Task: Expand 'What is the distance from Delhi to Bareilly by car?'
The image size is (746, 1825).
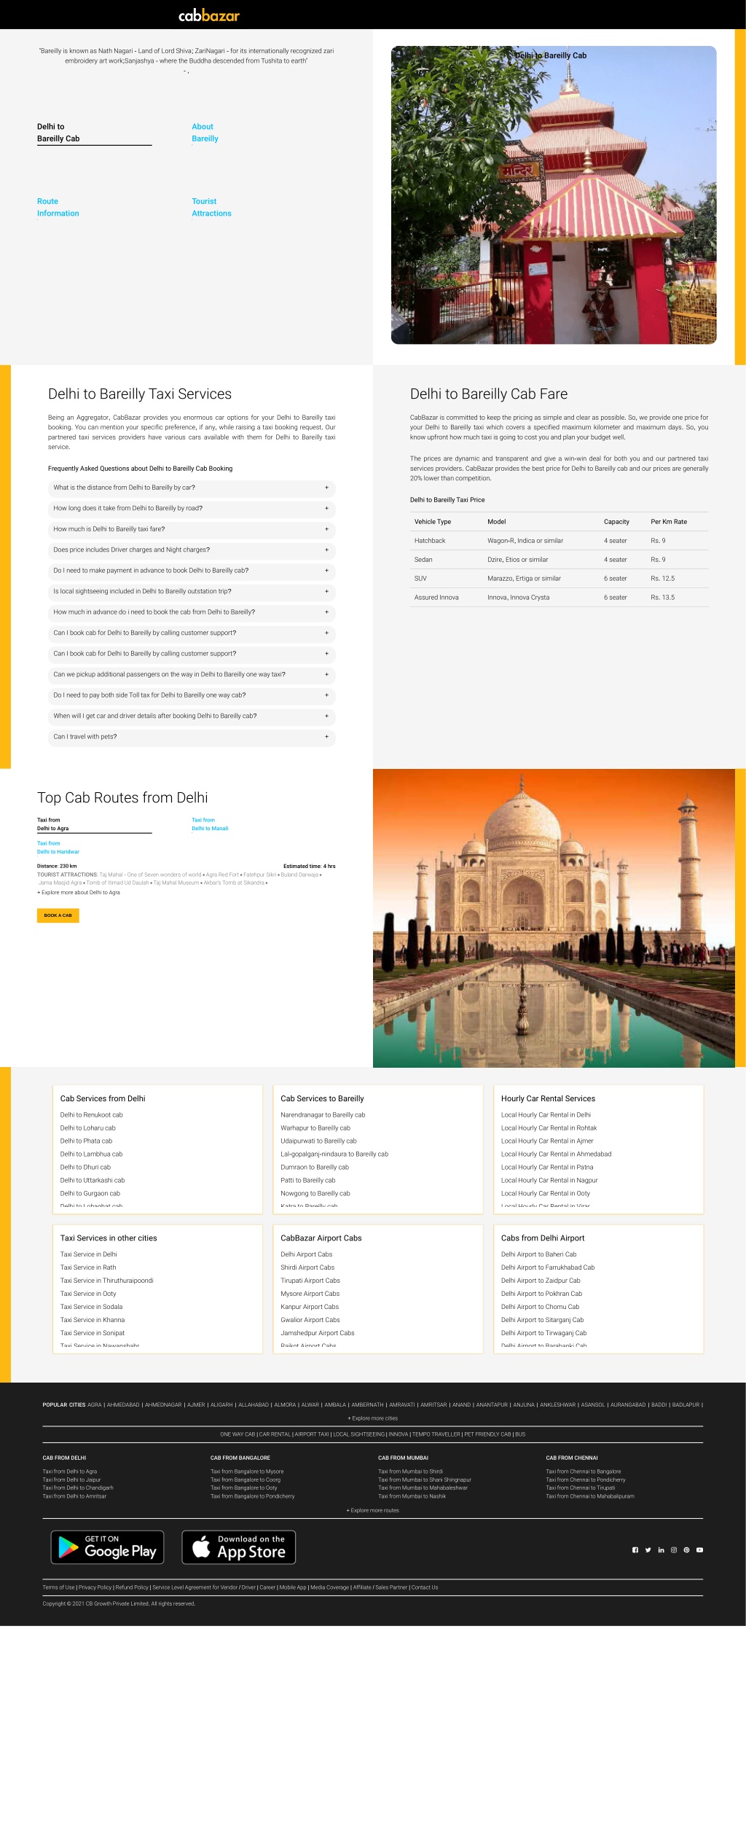Action: tap(192, 488)
